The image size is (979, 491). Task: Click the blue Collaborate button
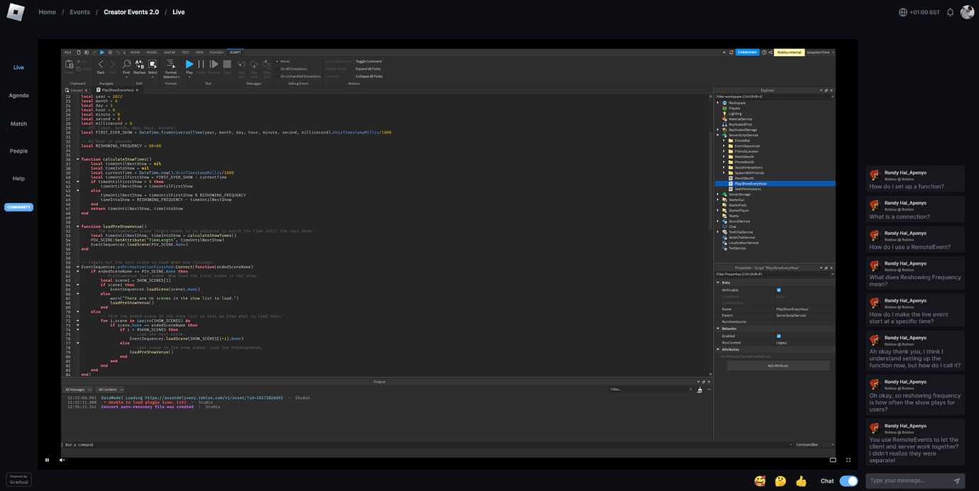[x=747, y=52]
